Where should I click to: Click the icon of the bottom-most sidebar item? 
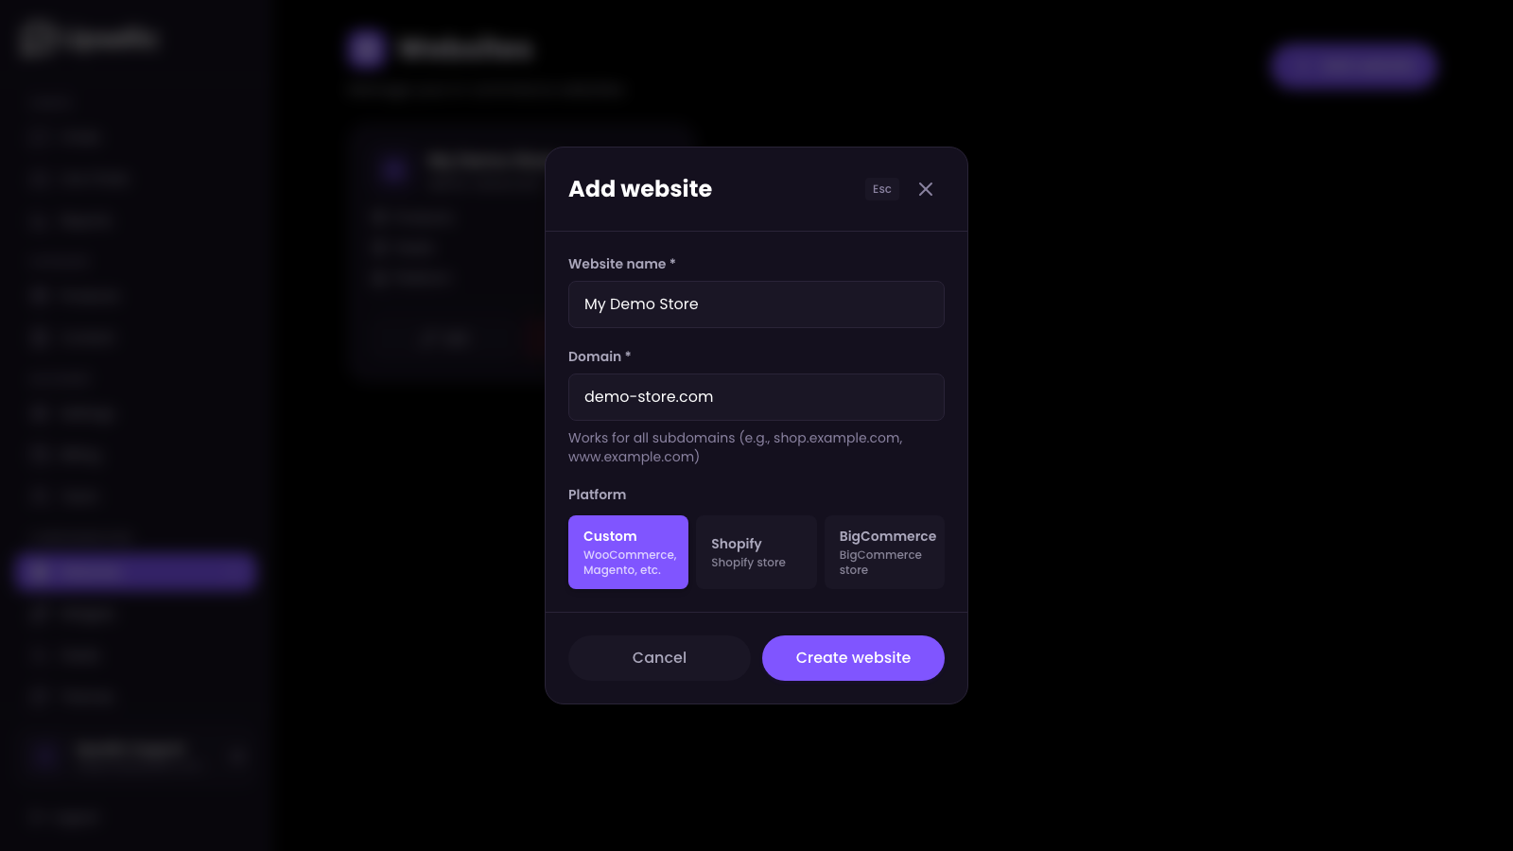pyautogui.click(x=38, y=818)
